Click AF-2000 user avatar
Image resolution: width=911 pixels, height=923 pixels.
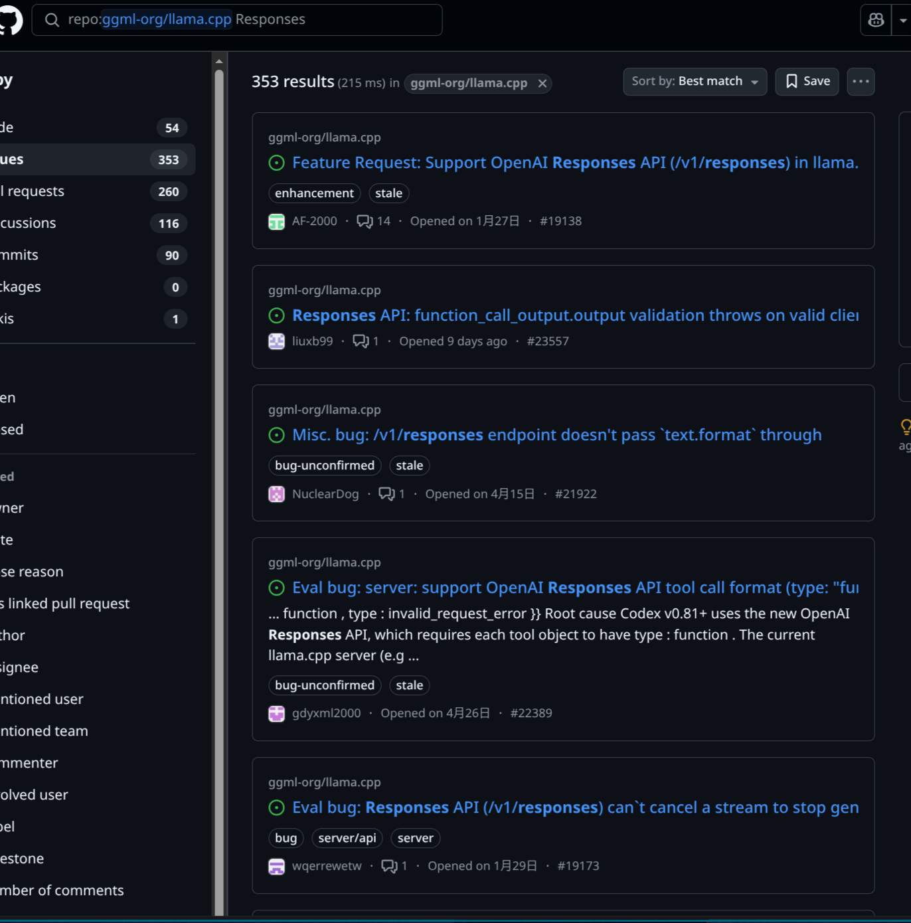click(276, 221)
